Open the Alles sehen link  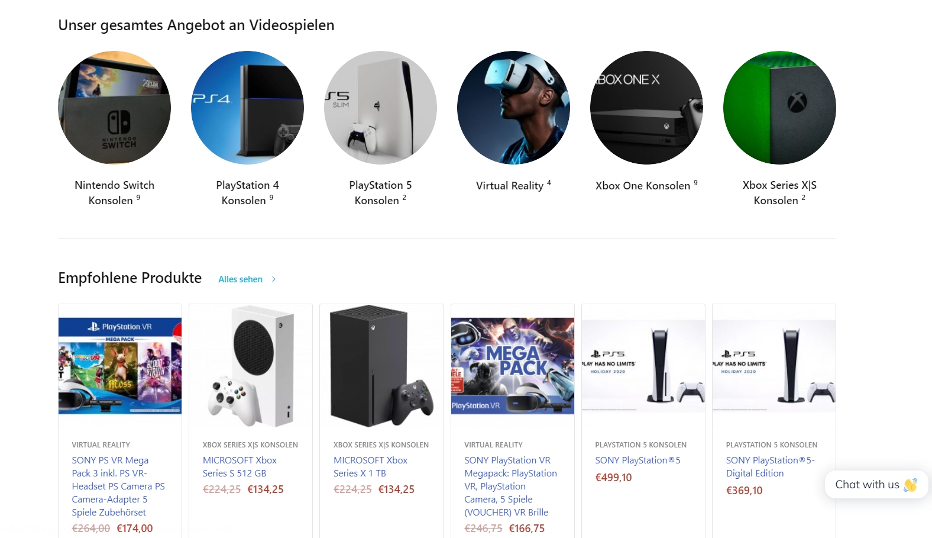[x=240, y=279]
